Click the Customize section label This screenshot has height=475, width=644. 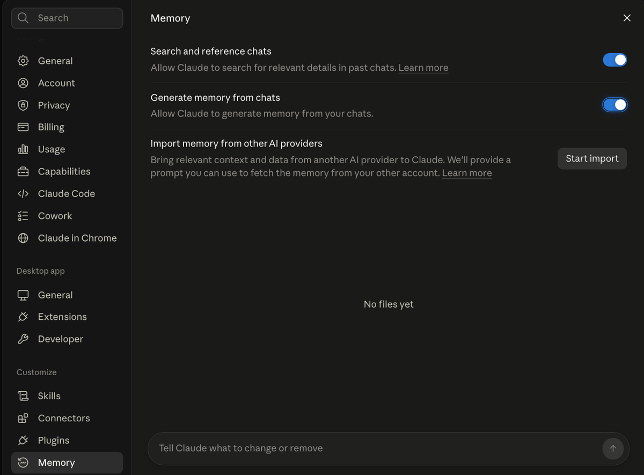[36, 372]
